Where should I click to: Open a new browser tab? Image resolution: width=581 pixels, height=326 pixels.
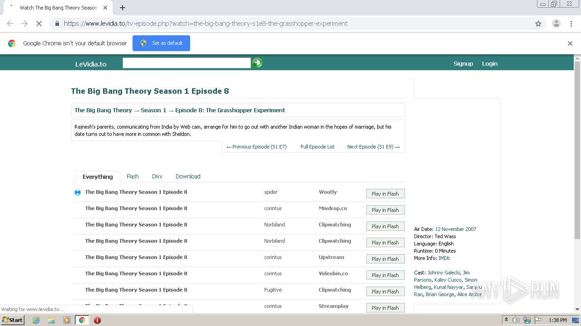pos(123,8)
